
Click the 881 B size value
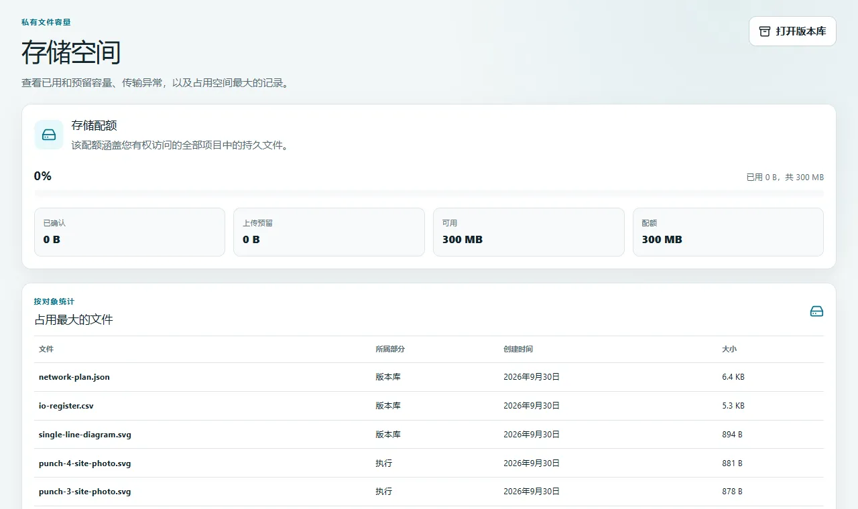(x=732, y=463)
